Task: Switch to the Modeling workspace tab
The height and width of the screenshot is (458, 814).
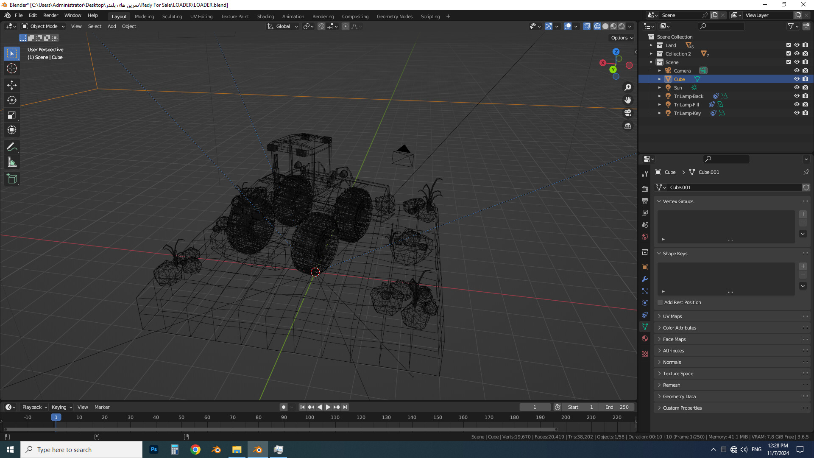Action: click(x=144, y=17)
